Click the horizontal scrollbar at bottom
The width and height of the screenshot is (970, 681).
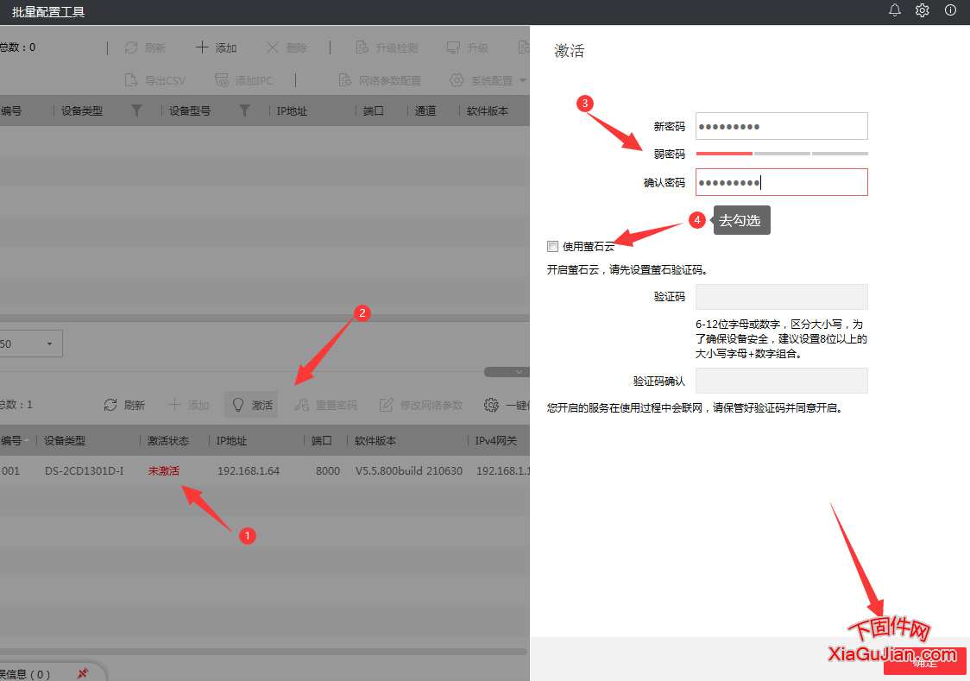(x=263, y=652)
